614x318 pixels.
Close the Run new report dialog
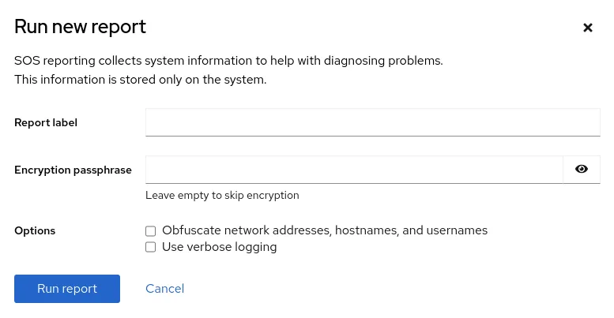(x=587, y=28)
